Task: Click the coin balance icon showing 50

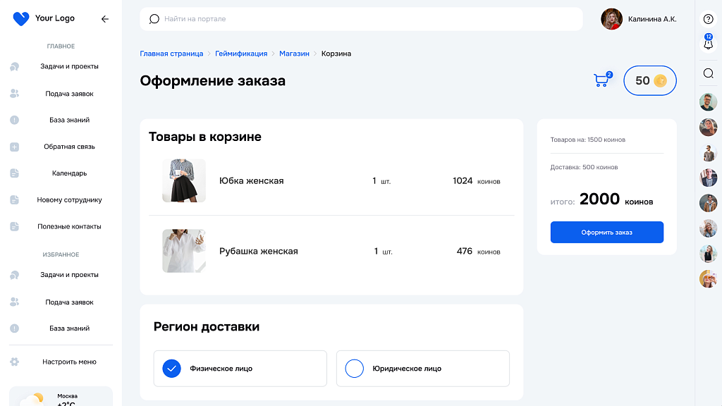Action: pos(660,80)
